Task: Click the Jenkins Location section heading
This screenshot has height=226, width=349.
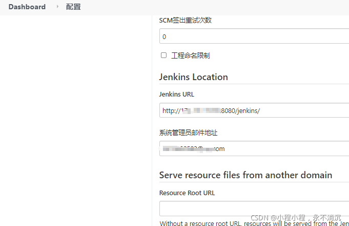Action: pyautogui.click(x=193, y=77)
